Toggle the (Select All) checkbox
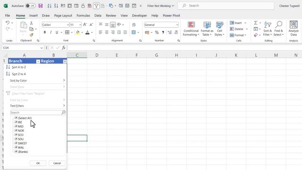The height and width of the screenshot is (170, 302). [16, 118]
